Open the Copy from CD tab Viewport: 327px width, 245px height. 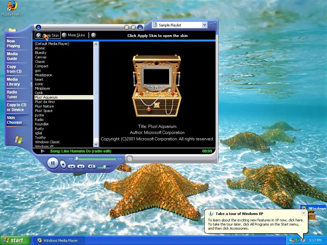click(14, 69)
